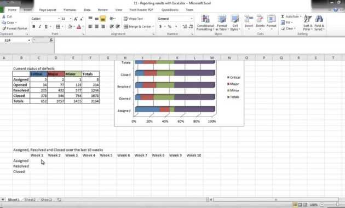This screenshot has width=345, height=208.
Task: Center text horizontally
Action: pos(96,26)
